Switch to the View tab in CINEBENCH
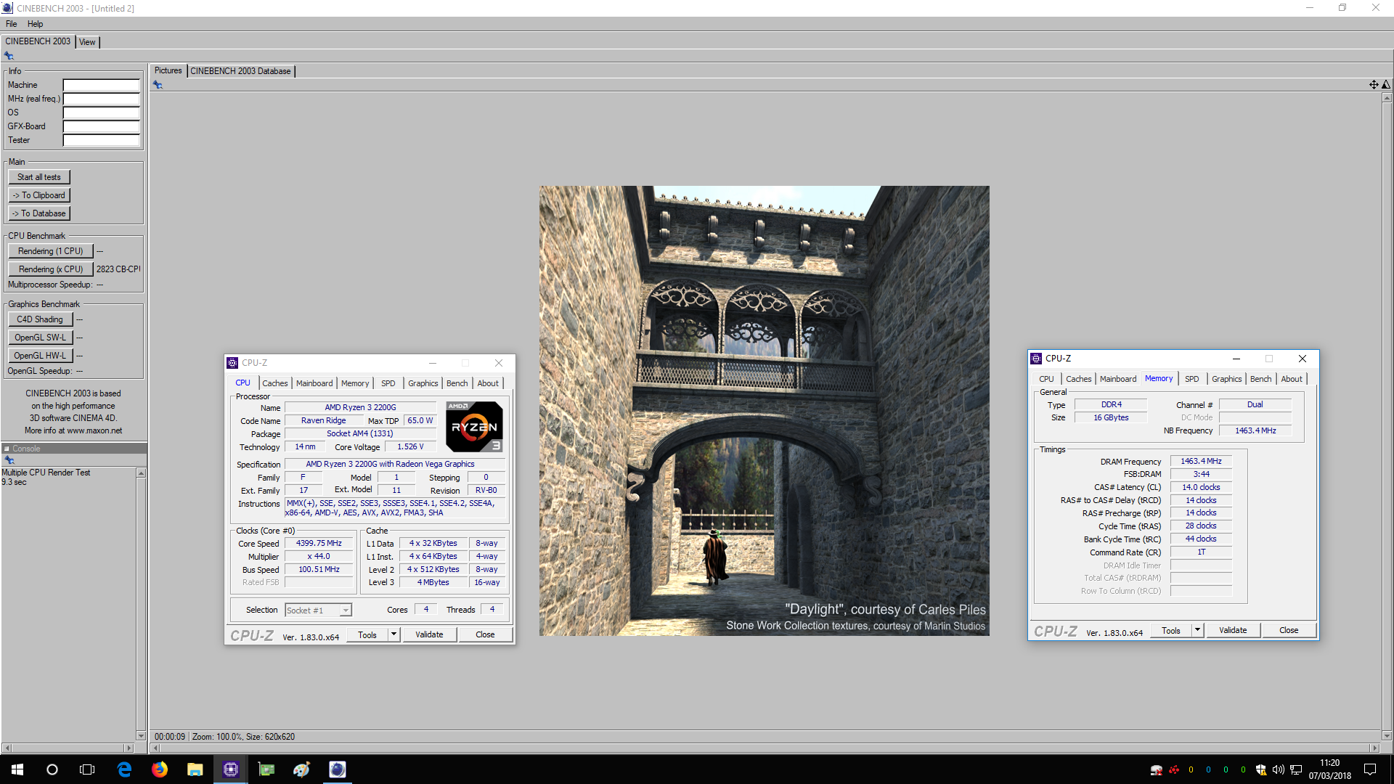This screenshot has width=1394, height=784. [x=87, y=42]
